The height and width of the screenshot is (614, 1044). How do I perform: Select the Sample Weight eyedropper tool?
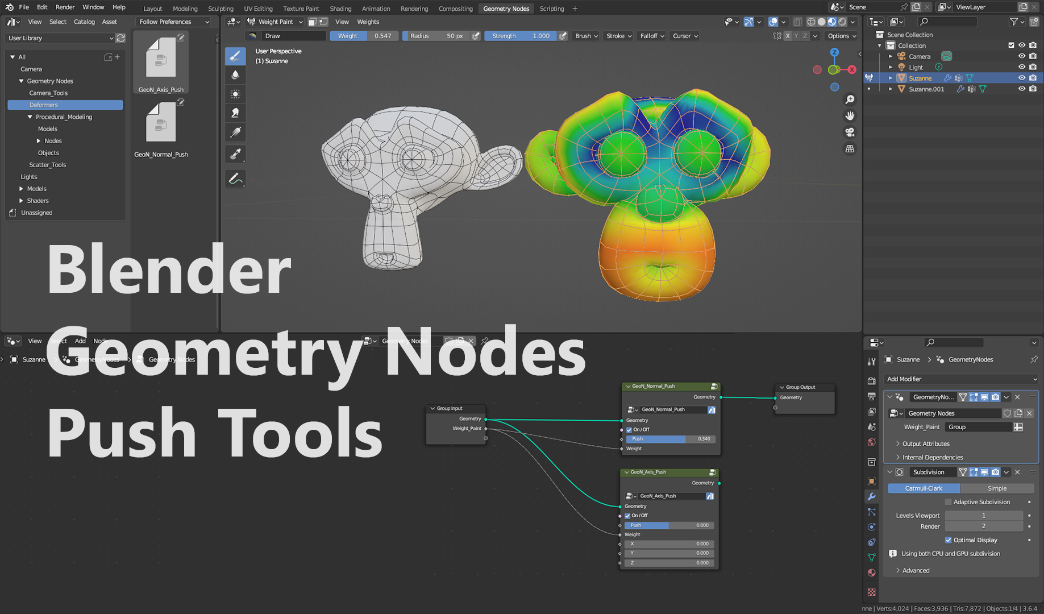pyautogui.click(x=235, y=154)
